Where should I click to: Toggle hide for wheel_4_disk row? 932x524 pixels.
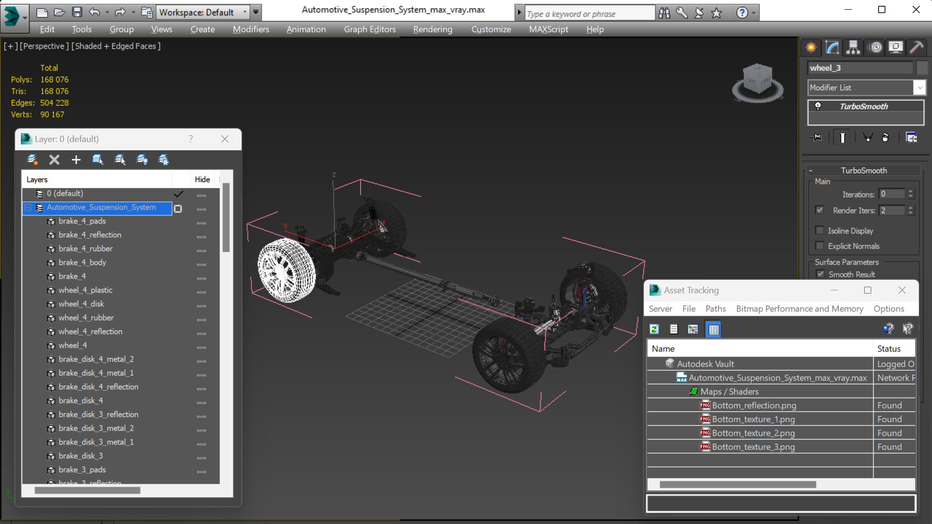[201, 306]
